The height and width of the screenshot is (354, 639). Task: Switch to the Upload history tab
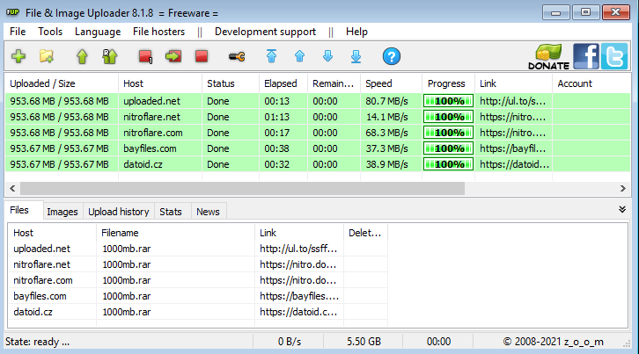point(118,212)
